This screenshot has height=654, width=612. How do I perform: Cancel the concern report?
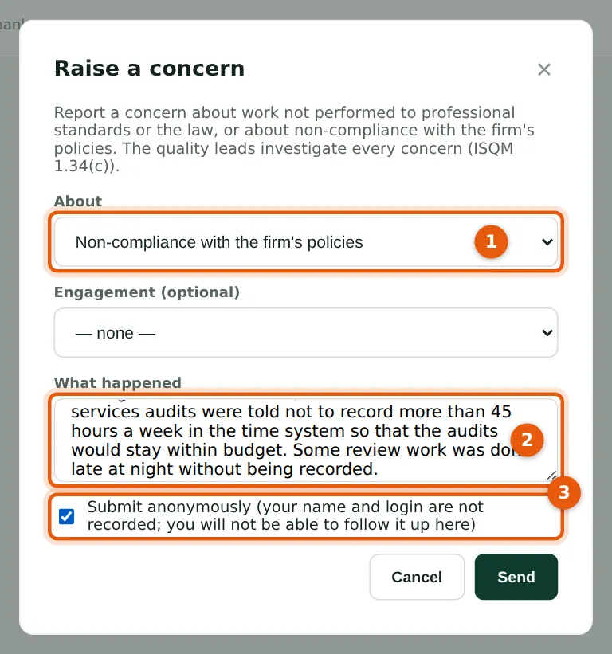pos(417,577)
